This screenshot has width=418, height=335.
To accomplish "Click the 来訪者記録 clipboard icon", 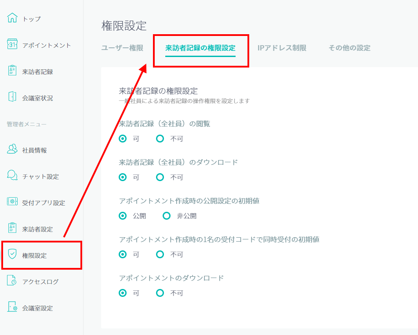I will (x=12, y=71).
